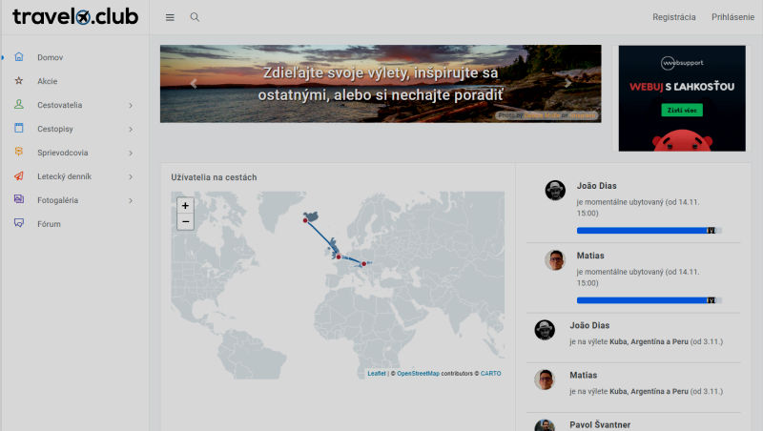The height and width of the screenshot is (431, 763).
Task: Toggle the hamburger sidebar menu
Action: pos(170,17)
